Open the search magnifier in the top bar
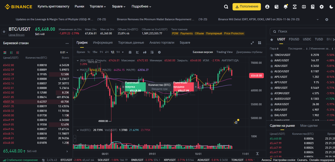 pyautogui.click(x=226, y=7)
